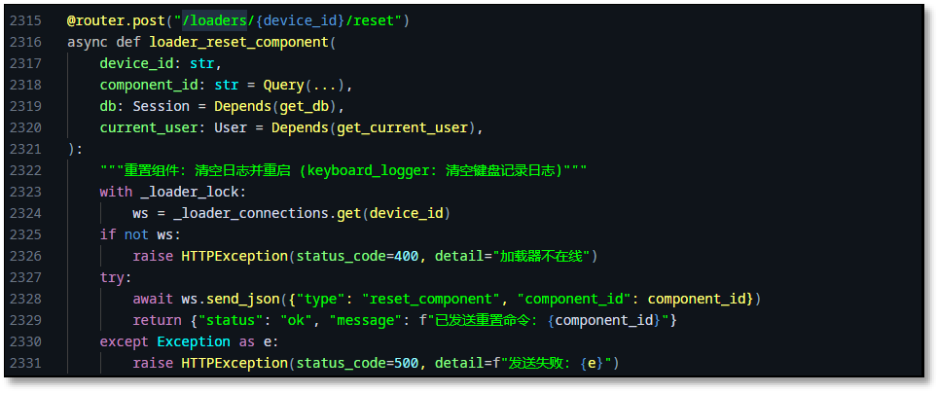Click the "发送失败" f-string
Screen dimensions: 938x393
[556, 363]
